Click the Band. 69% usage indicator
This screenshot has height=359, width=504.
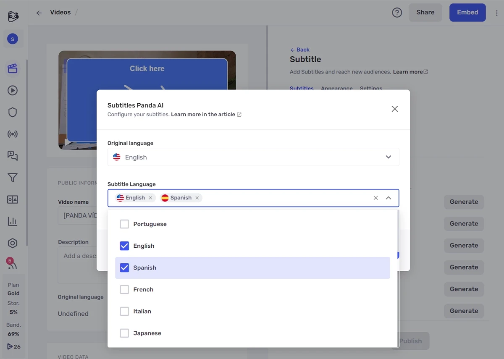pos(13,330)
